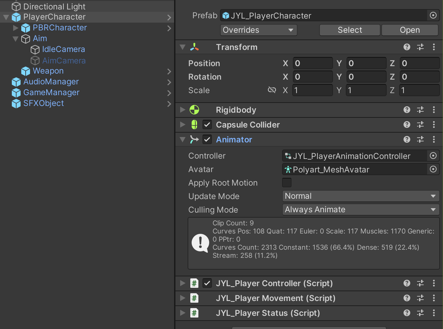443x329 pixels.
Task: Collapse the Transform component foldout
Action: point(183,47)
